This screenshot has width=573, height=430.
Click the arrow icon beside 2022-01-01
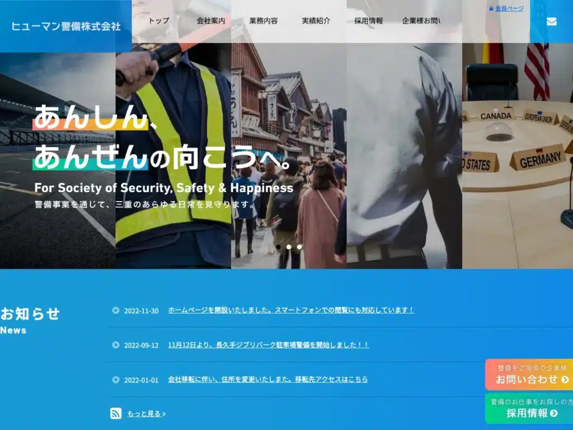click(115, 380)
